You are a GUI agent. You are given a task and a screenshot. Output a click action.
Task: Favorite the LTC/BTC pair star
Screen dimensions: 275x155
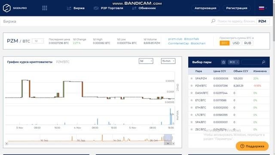coord(192,115)
